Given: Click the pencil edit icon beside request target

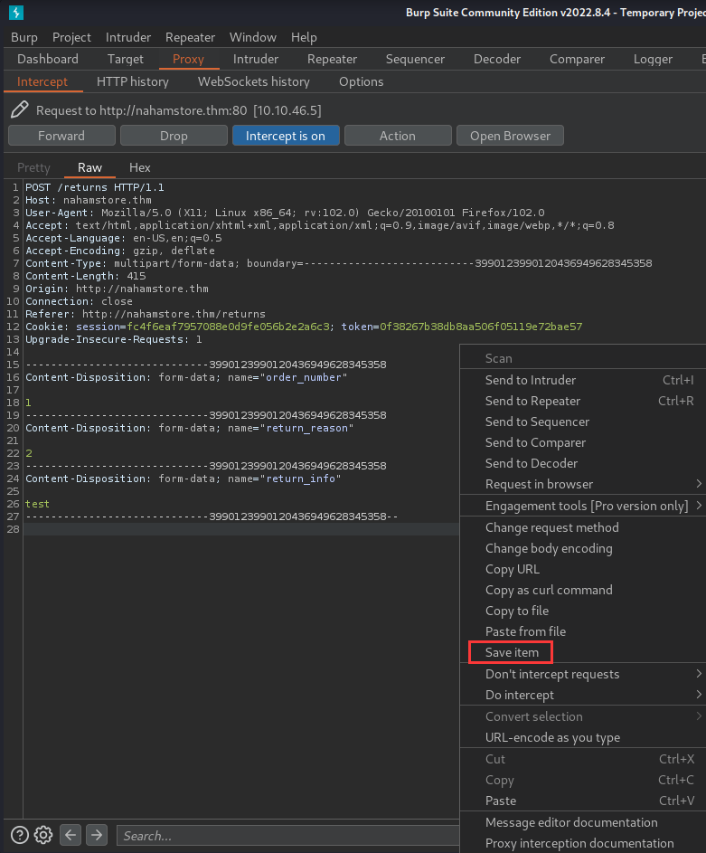Looking at the screenshot, I should point(20,109).
